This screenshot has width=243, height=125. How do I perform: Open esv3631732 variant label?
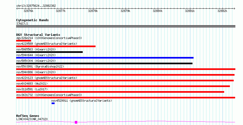[x=49, y=95]
